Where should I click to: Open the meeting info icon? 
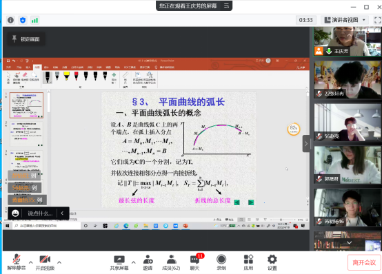click(x=10, y=20)
